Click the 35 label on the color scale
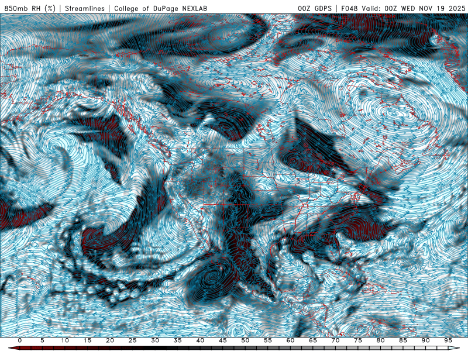Viewport: 468px width, 351px height. [x=178, y=340]
